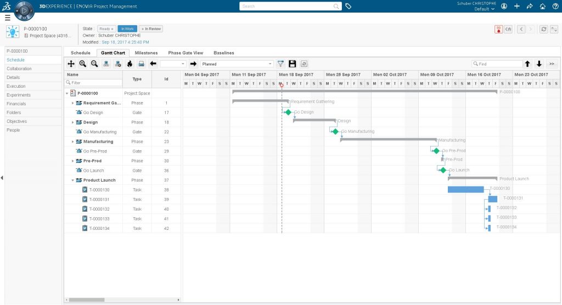The image size is (562, 305).
Task: Click the plus add icon in top bar
Action: click(517, 6)
